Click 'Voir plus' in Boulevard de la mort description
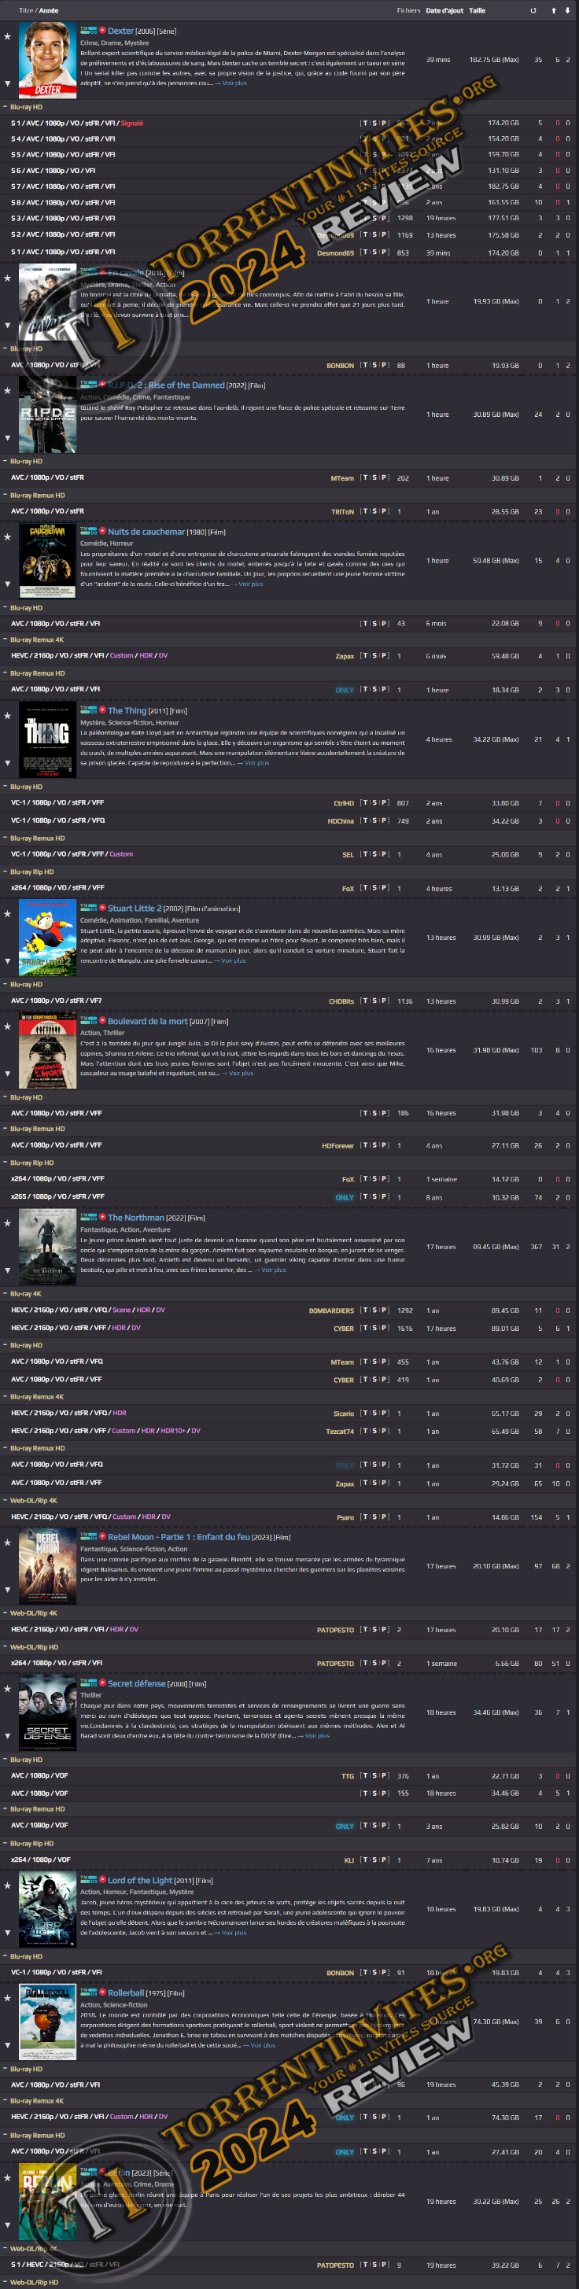579x2289 pixels. click(x=241, y=1072)
